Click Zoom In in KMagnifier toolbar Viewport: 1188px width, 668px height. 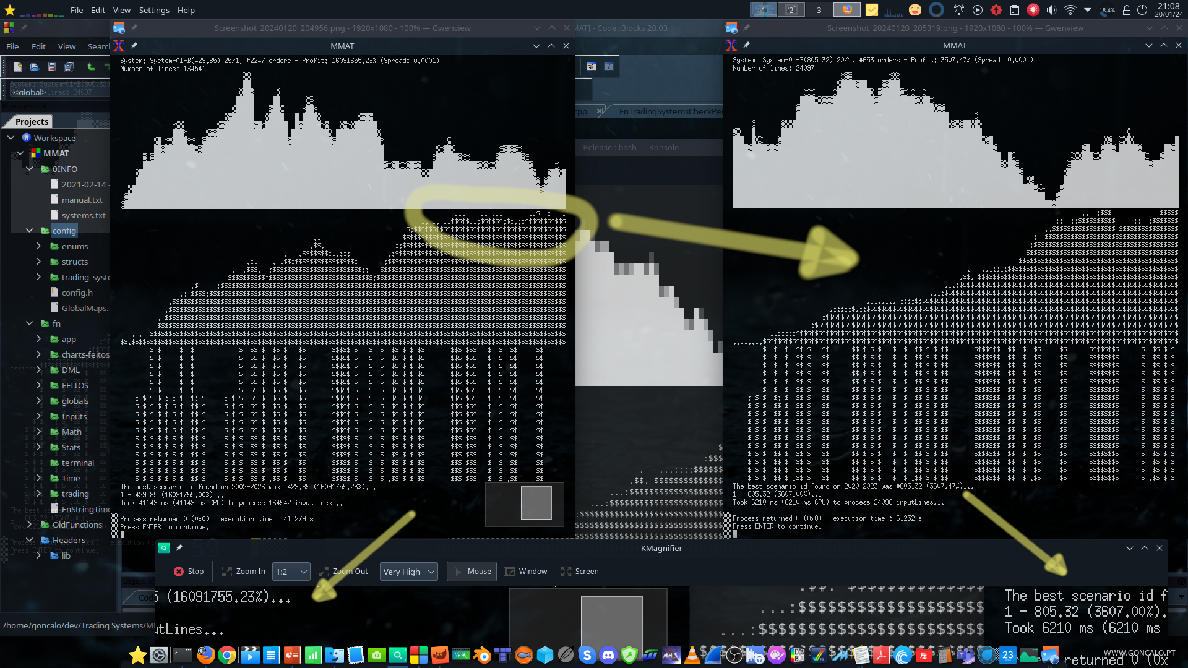pyautogui.click(x=243, y=572)
